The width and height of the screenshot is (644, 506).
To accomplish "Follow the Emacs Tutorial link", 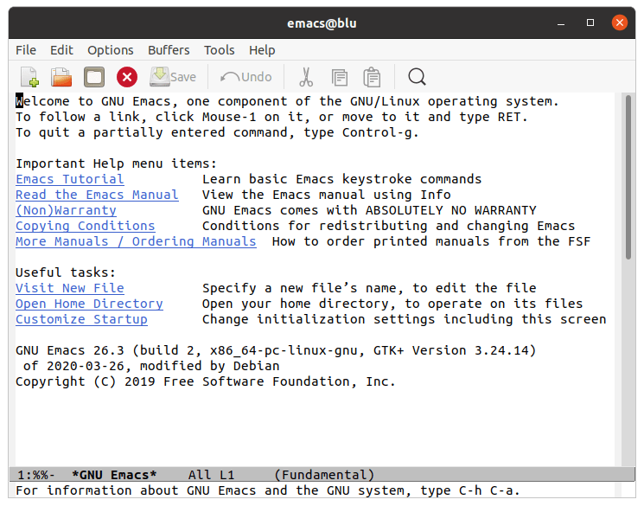I will (70, 179).
